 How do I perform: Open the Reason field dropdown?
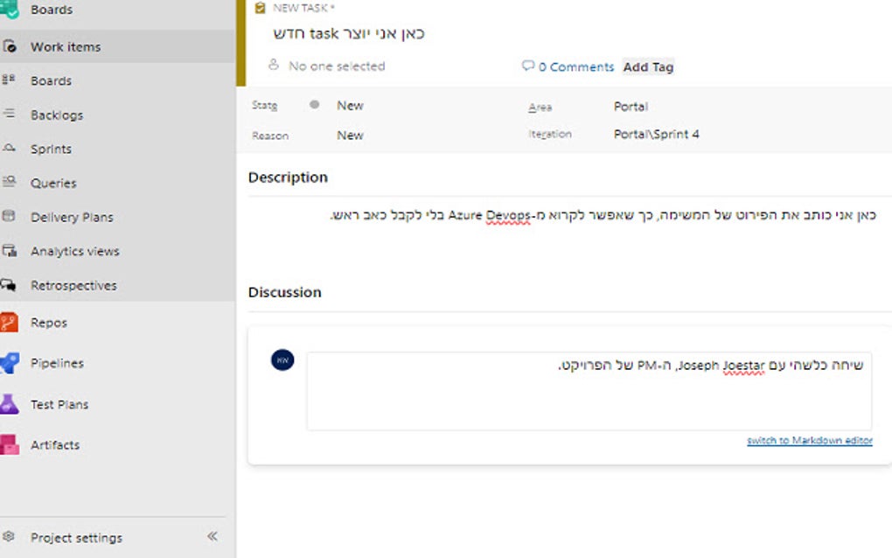pyautogui.click(x=350, y=136)
